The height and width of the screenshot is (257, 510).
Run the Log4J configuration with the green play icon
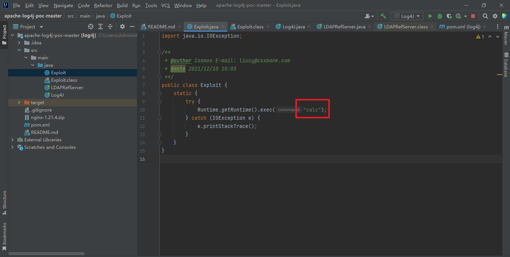(430, 16)
